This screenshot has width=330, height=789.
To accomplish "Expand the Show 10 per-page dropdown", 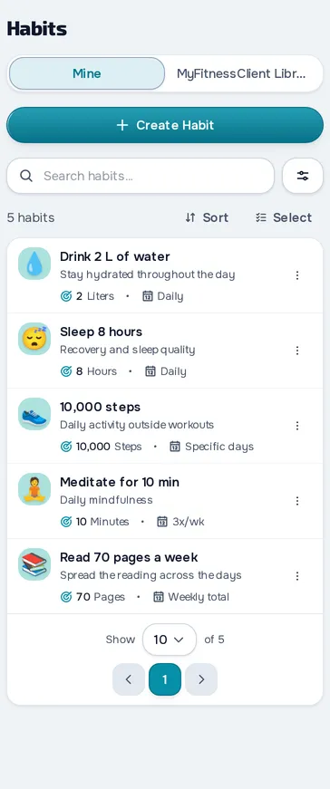I will point(170,640).
